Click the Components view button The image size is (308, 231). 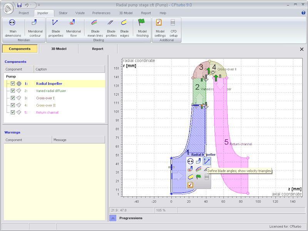tap(20, 49)
